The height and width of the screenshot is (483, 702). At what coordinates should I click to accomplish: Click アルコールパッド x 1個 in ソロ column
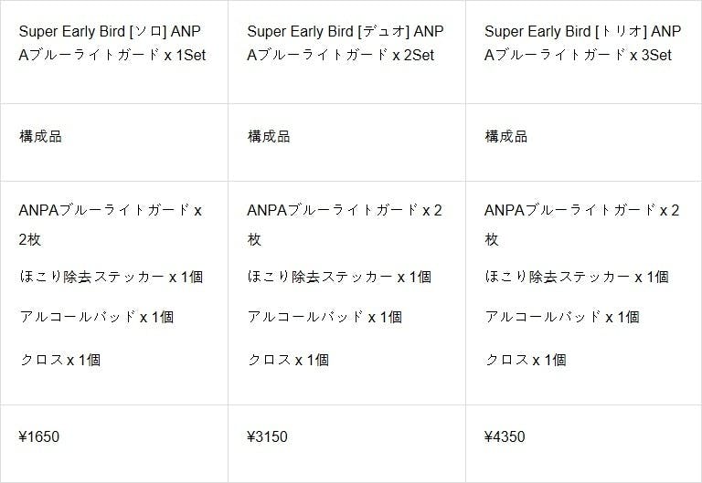tap(97, 317)
